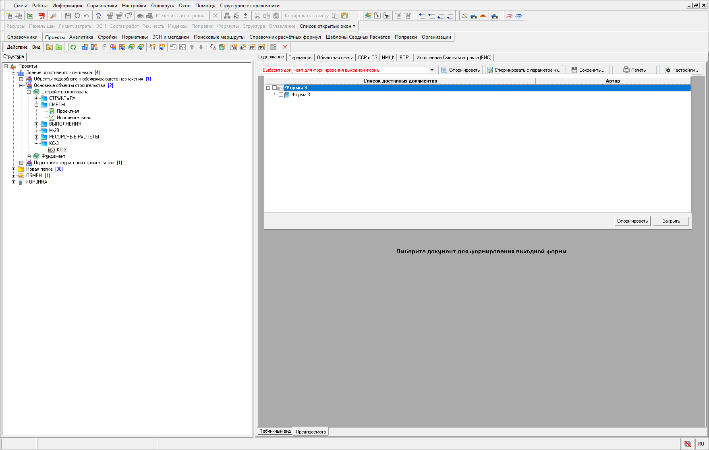Collapse the Формы 3 document group
Screen dimensions: 709x450
point(268,88)
